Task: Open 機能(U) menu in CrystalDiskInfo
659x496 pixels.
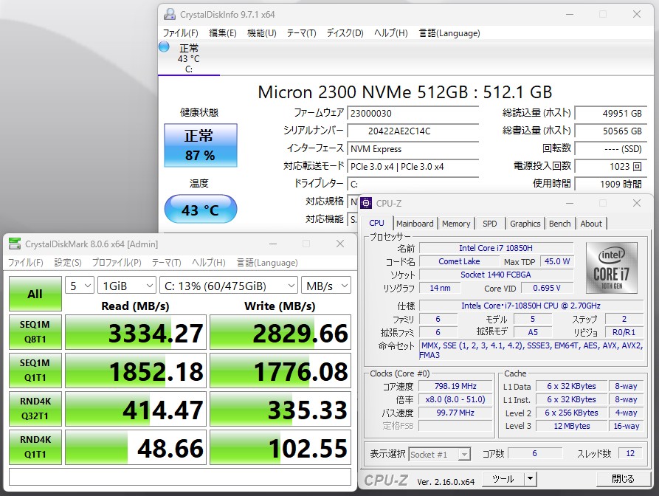Action: [x=261, y=32]
